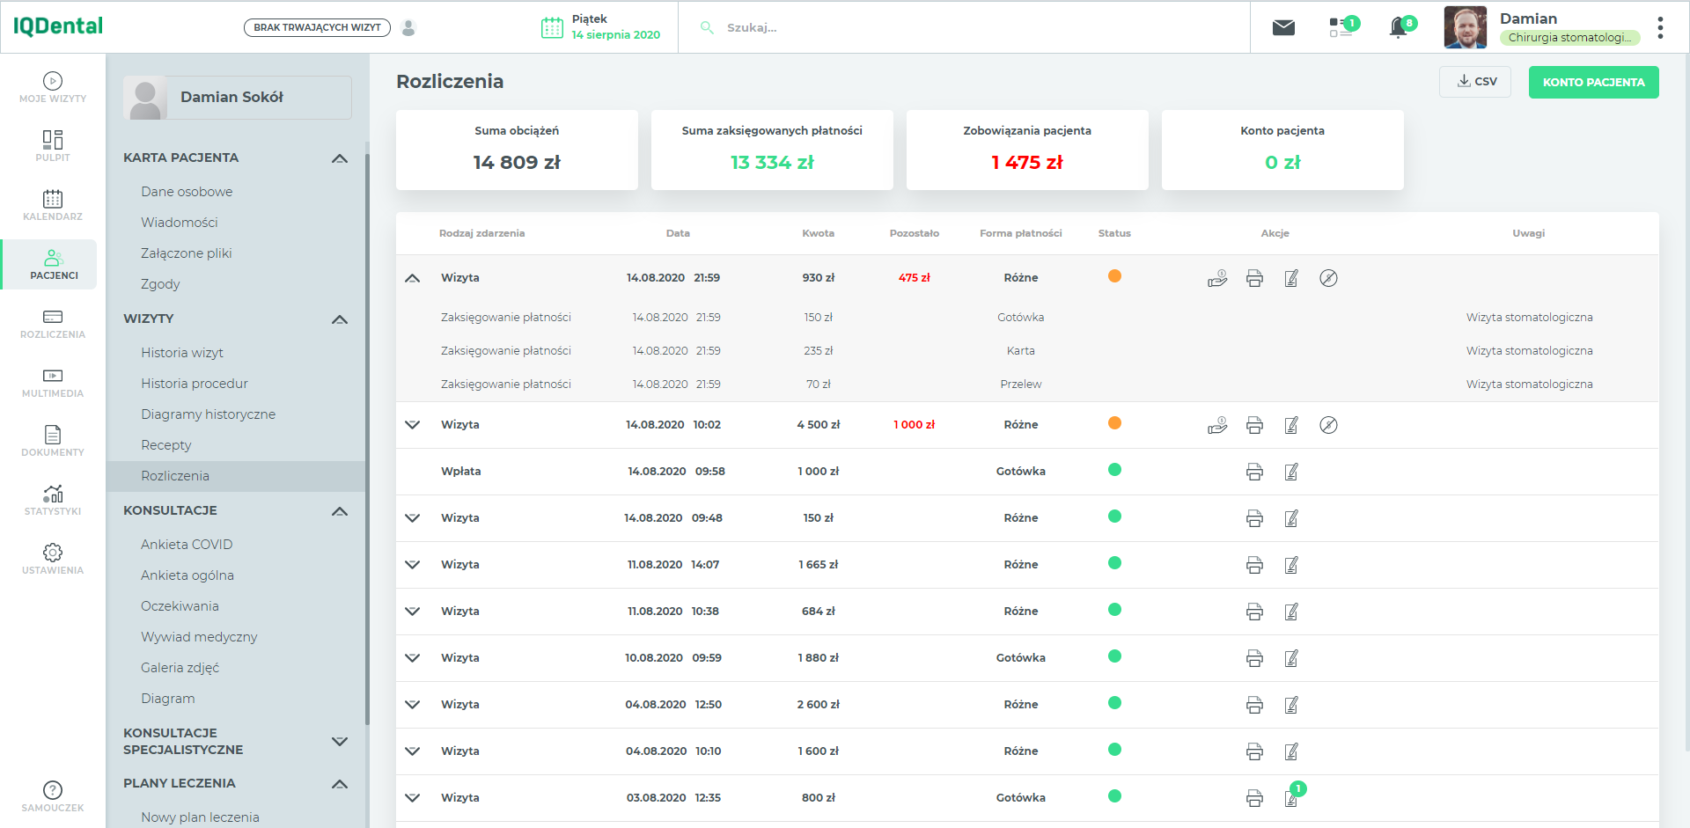Viewport: 1690px width, 828px height.
Task: Cancel charge on 4 500 zł visit
Action: tap(1328, 425)
